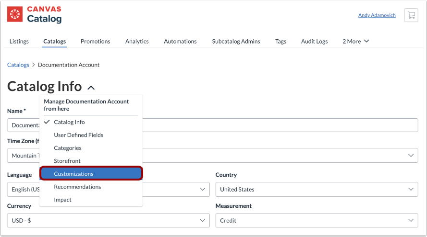Click the Catalogs breadcrumb link
The width and height of the screenshot is (427, 237).
tap(18, 65)
